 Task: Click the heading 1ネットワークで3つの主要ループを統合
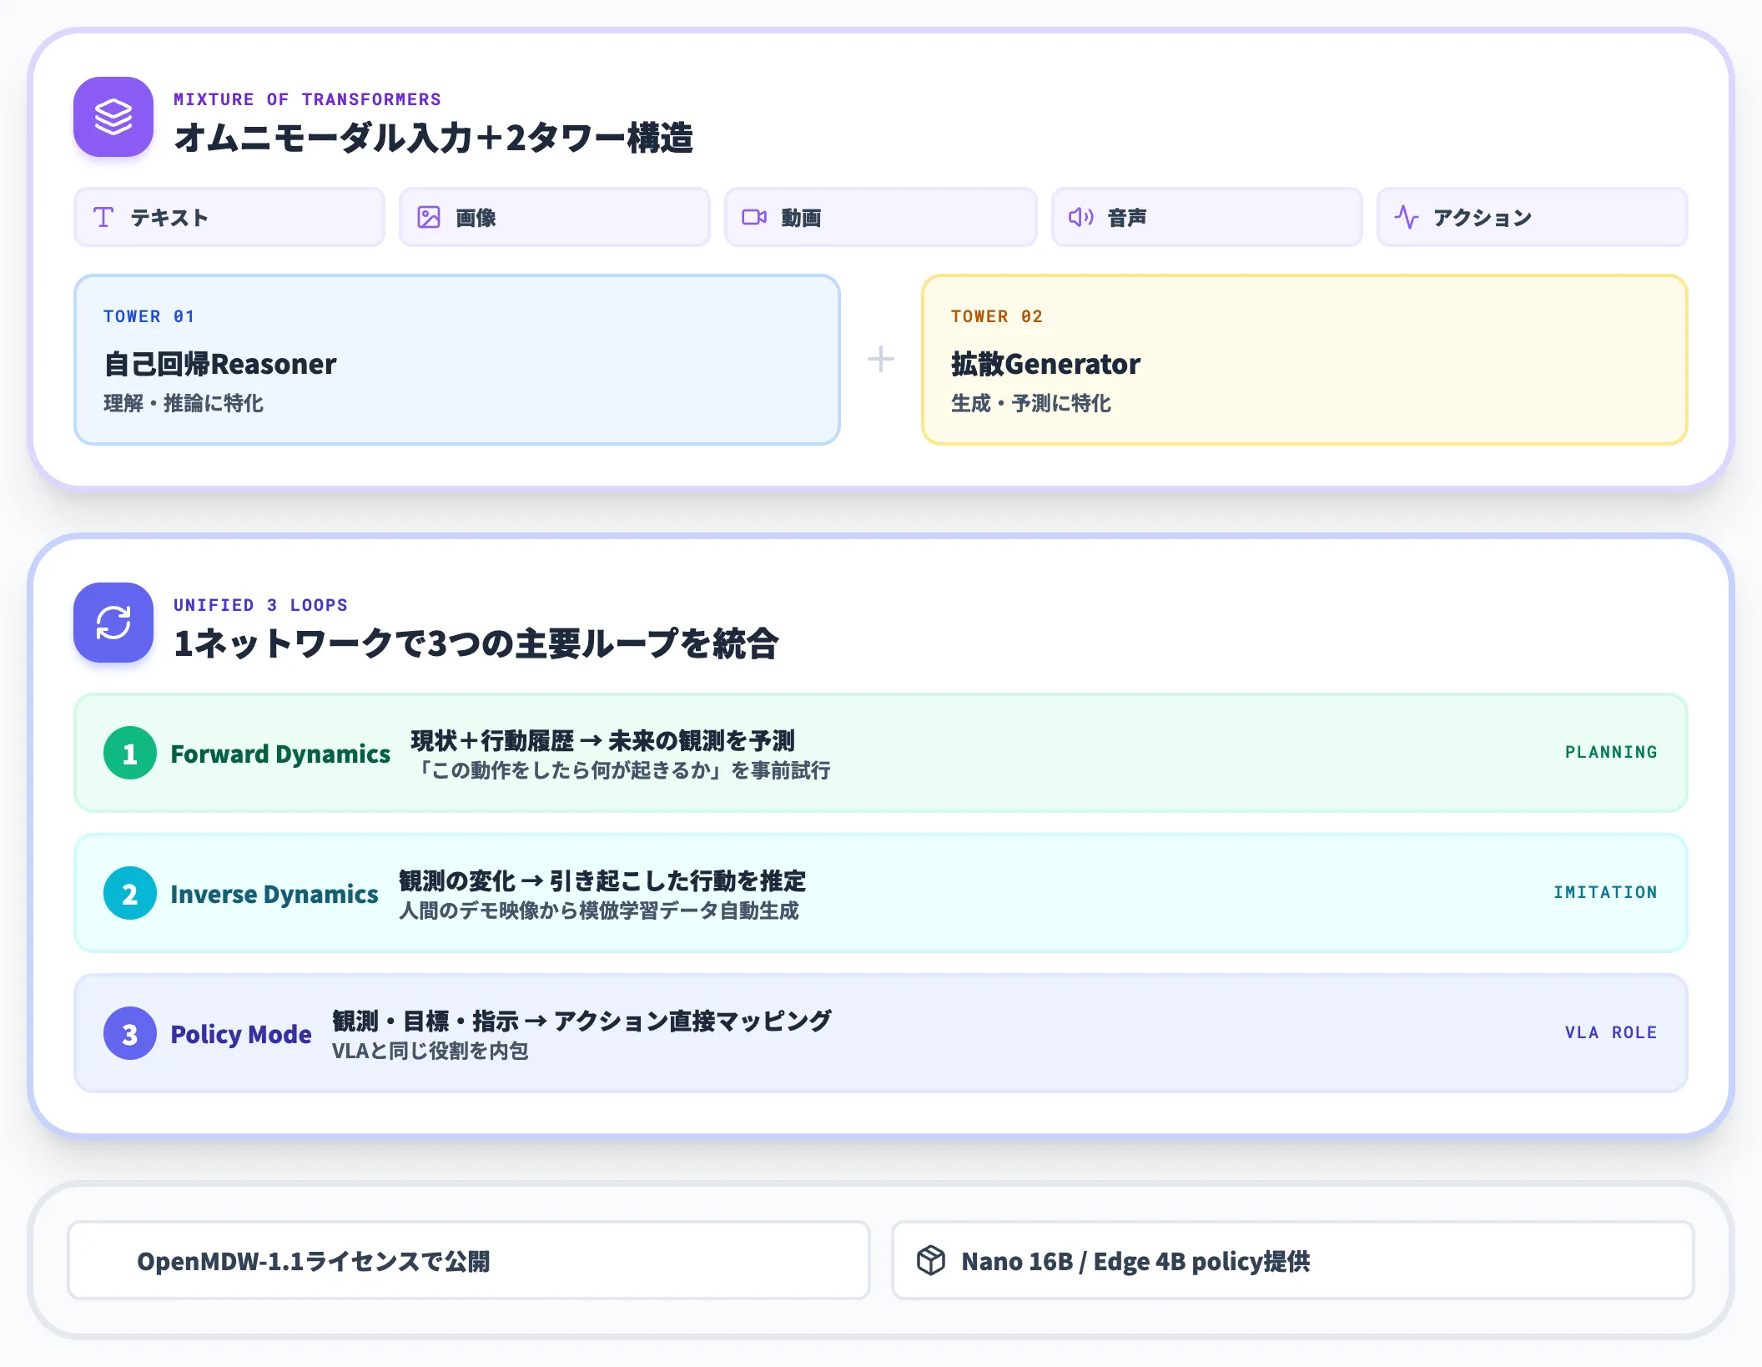click(476, 643)
